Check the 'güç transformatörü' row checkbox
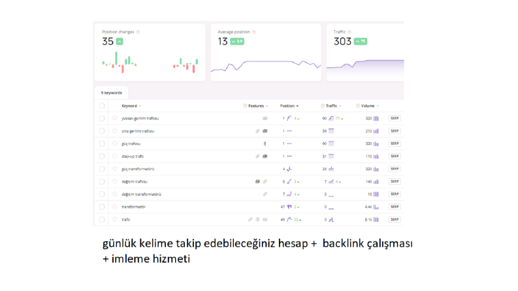This screenshot has height=291, width=518. point(102,168)
